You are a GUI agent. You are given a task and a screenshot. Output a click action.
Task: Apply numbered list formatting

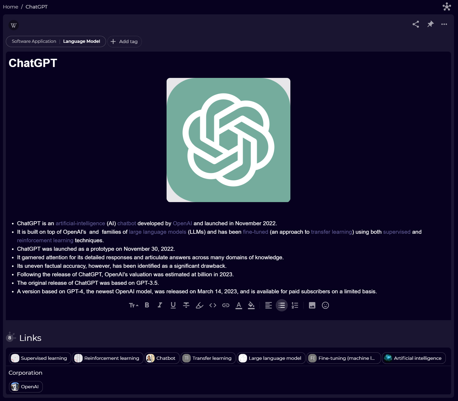tap(295, 305)
